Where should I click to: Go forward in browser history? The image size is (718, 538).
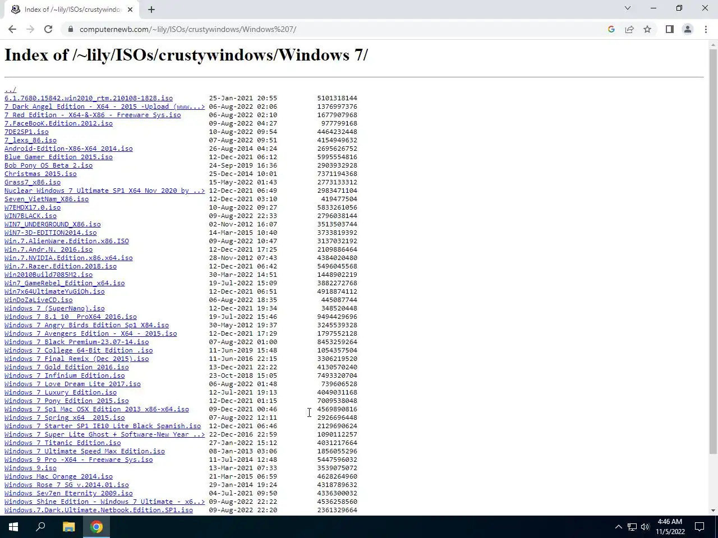[30, 29]
